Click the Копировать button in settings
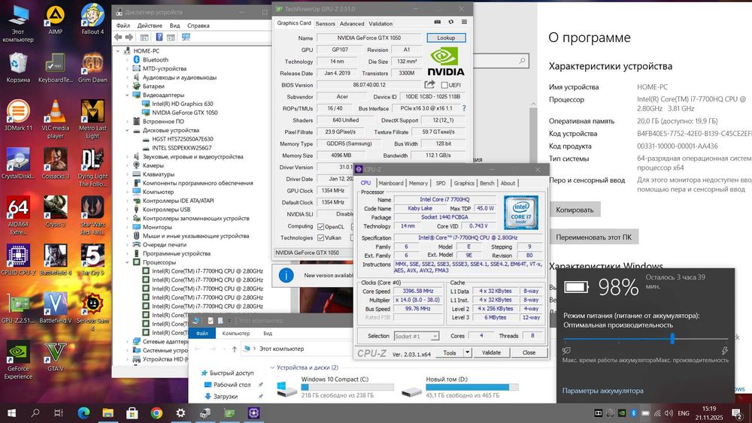This screenshot has width=752, height=423. point(575,210)
